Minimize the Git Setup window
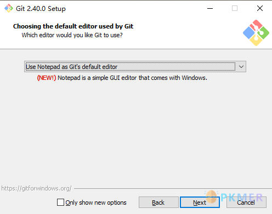The image size is (272, 214). pyautogui.click(x=210, y=8)
